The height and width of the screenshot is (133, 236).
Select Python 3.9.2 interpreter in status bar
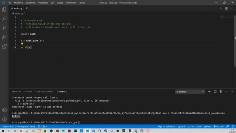(x=19, y=126)
